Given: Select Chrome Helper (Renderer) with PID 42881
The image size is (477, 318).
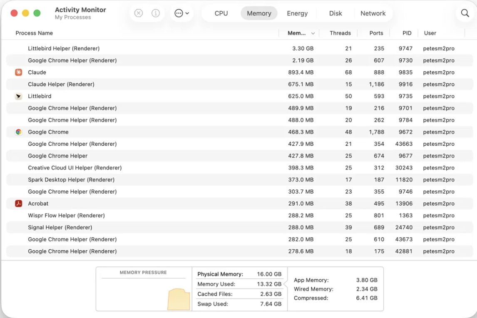Looking at the screenshot, I should click(239, 251).
